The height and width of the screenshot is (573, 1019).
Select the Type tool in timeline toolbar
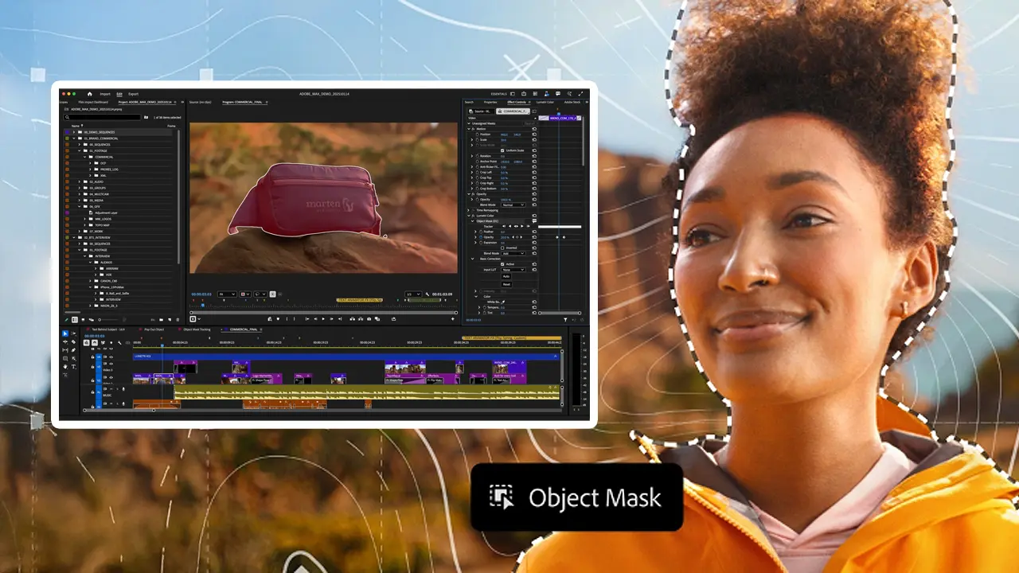click(x=73, y=367)
